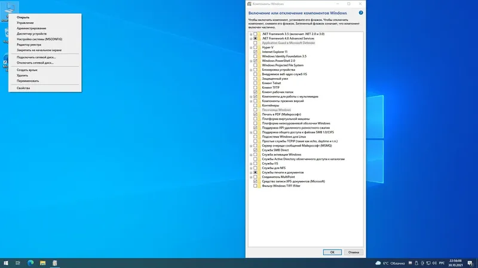The width and height of the screenshot is (478, 268).
Task: Expand Блокировка устройства node
Action: point(251,70)
